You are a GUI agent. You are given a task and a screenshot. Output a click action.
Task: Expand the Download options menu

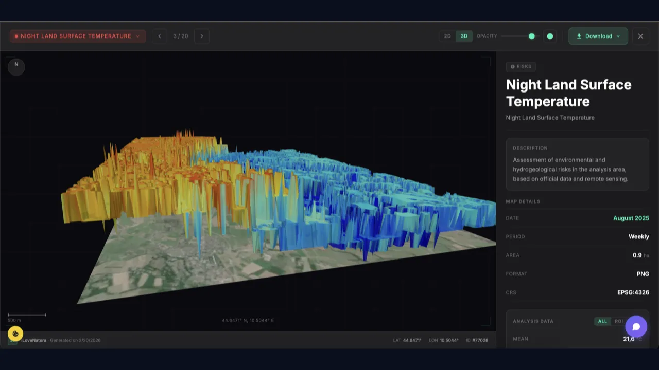pos(598,36)
